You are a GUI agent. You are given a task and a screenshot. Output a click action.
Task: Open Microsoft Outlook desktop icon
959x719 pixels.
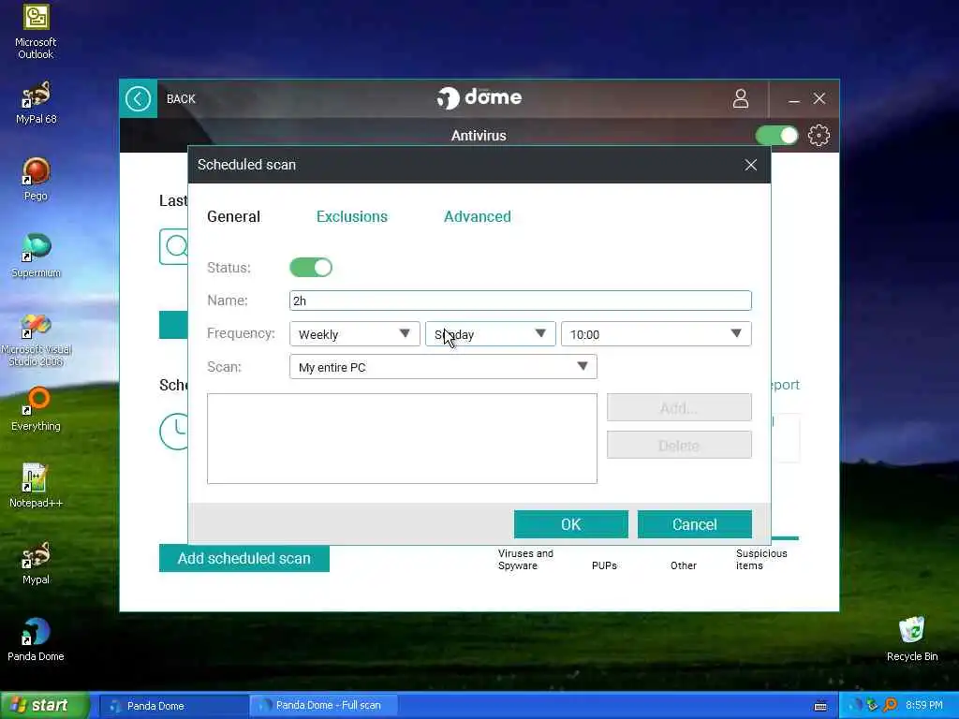click(36, 32)
